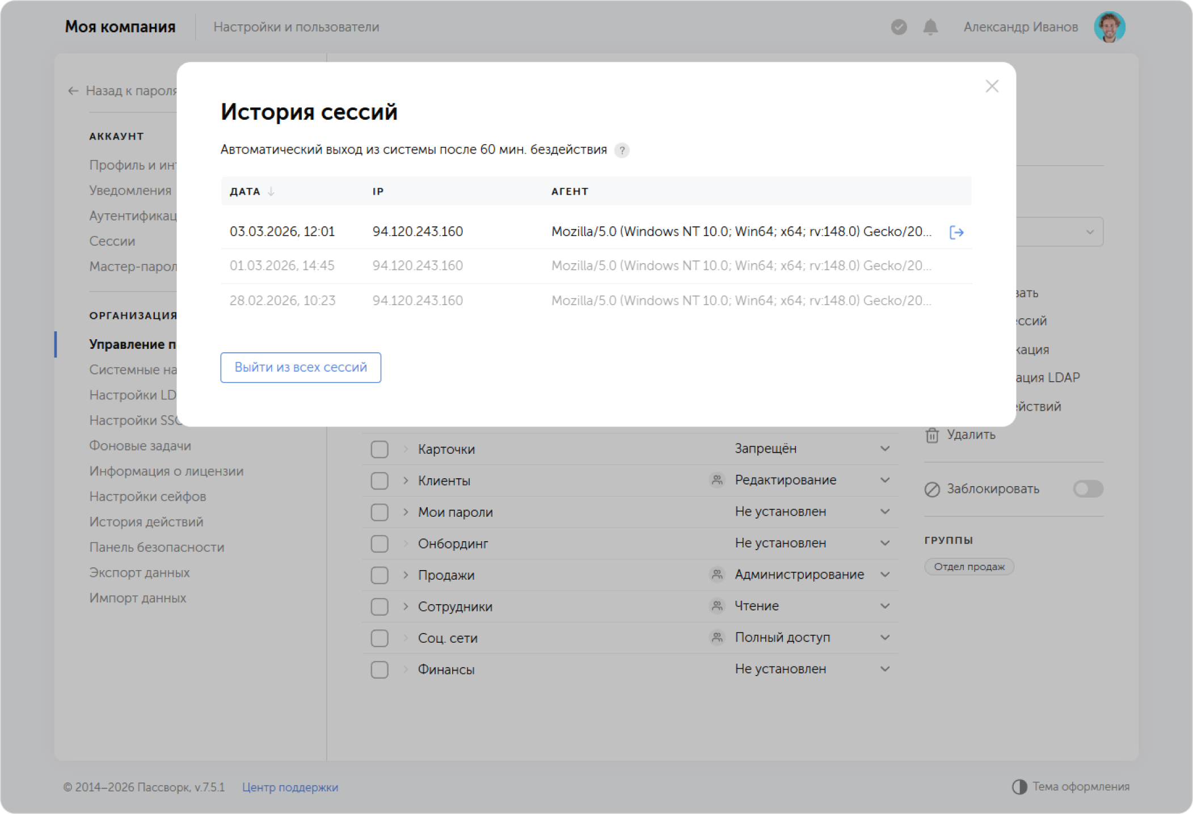The height and width of the screenshot is (814, 1193).
Task: Open the Продажи access level dropdown
Action: click(x=884, y=575)
